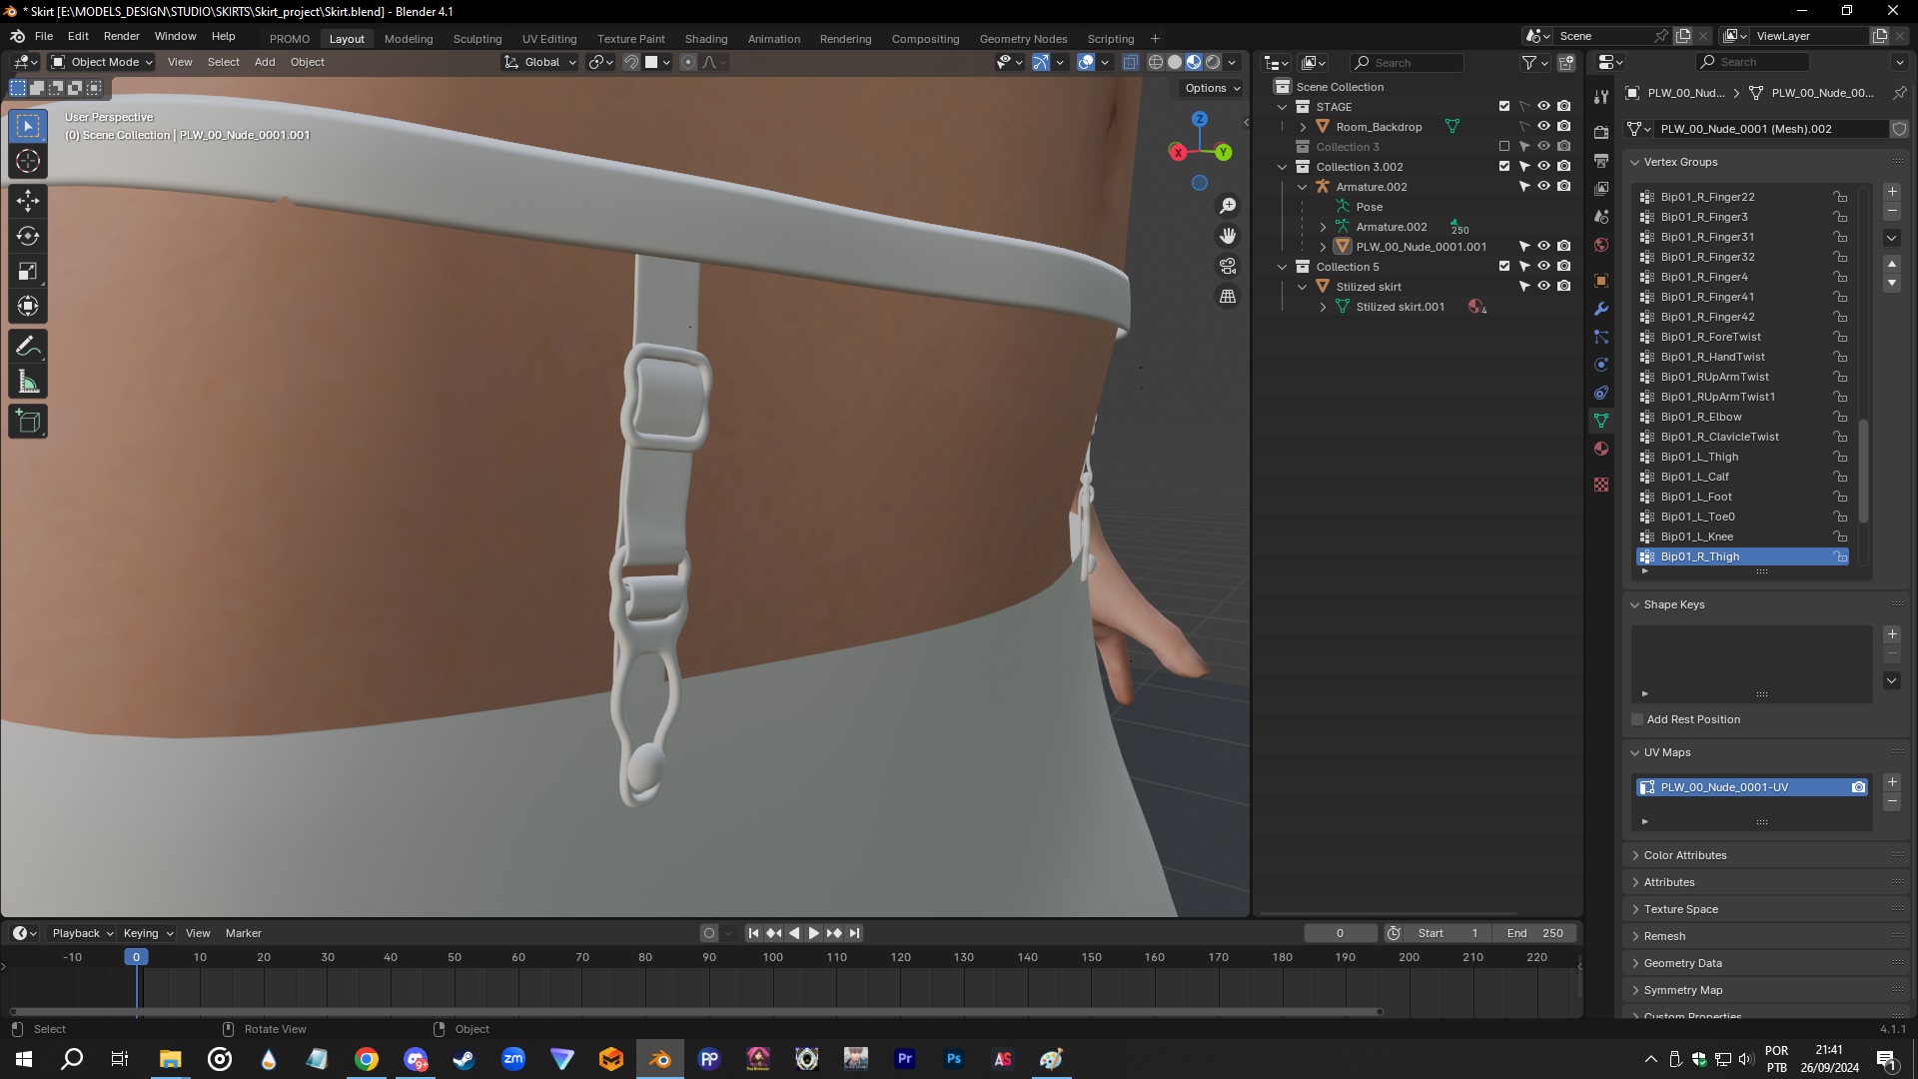Hide Room_Backdrop in viewport
Viewport: 1918px width, 1079px height.
pos(1543,126)
